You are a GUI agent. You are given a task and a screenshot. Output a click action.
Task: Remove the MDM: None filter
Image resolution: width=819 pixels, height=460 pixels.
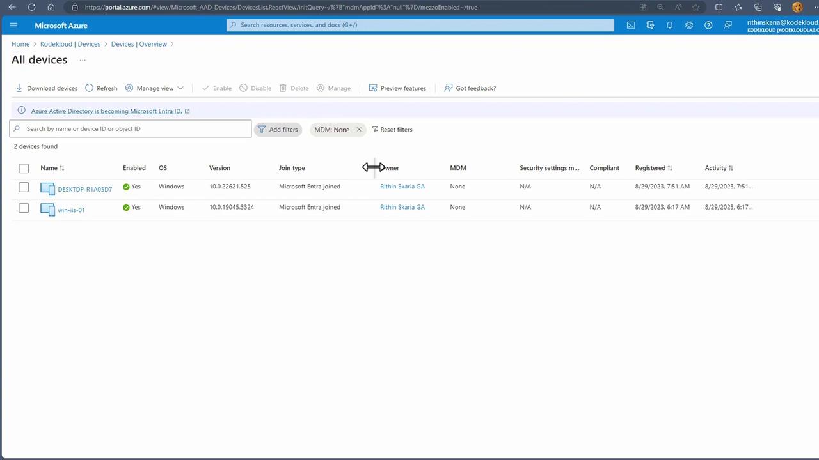[359, 130]
